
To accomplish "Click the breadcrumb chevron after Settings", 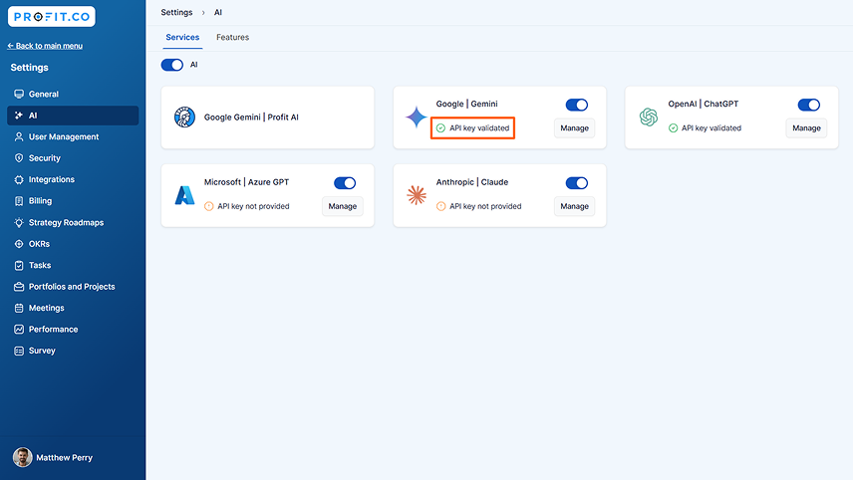I will click(x=203, y=13).
